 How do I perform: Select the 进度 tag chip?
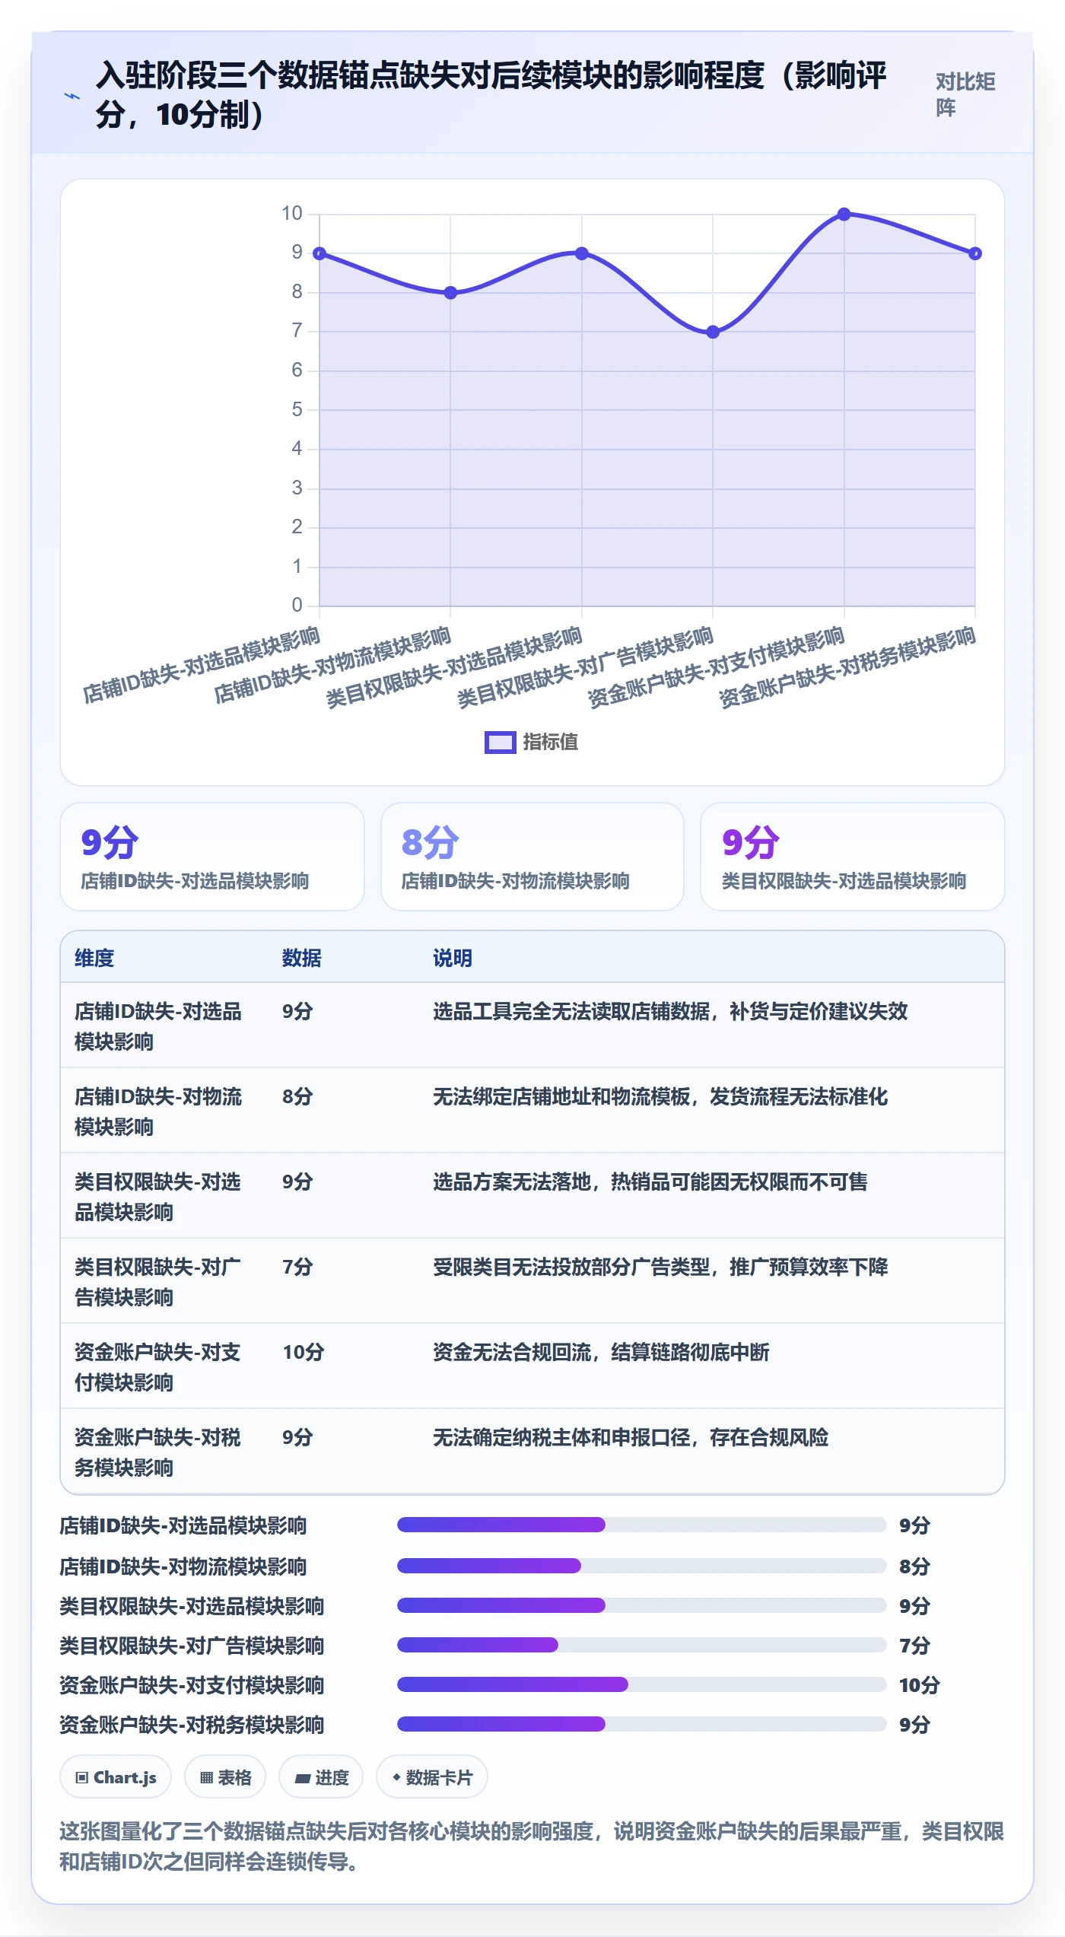click(321, 1777)
